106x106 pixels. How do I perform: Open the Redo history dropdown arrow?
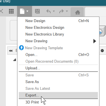(67, 11)
